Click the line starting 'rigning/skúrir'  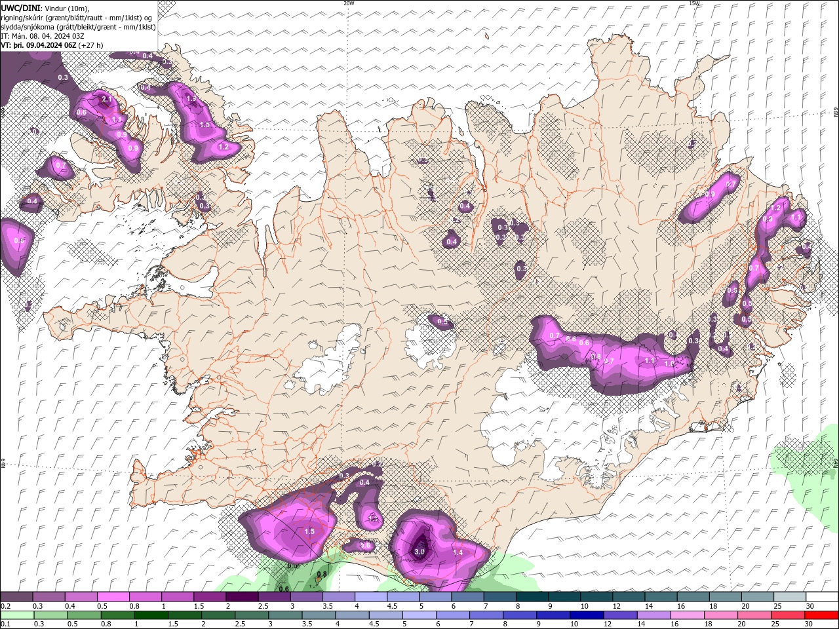(x=77, y=18)
